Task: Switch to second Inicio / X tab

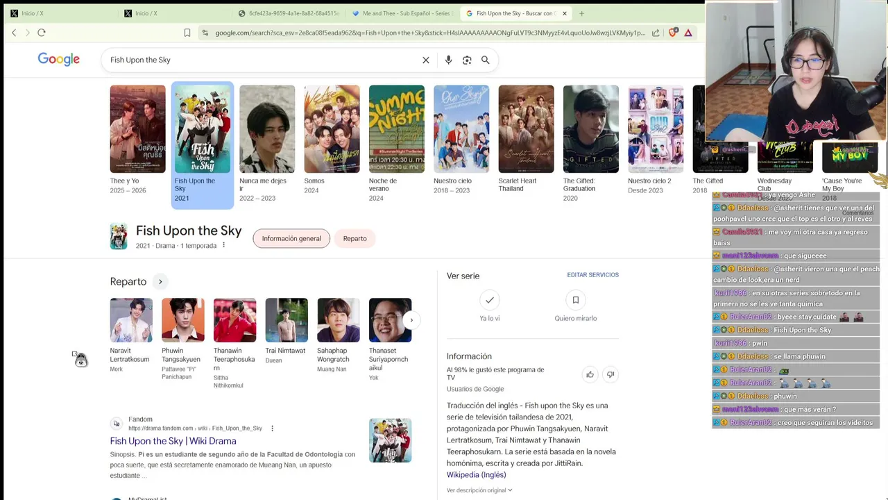Action: click(x=173, y=13)
